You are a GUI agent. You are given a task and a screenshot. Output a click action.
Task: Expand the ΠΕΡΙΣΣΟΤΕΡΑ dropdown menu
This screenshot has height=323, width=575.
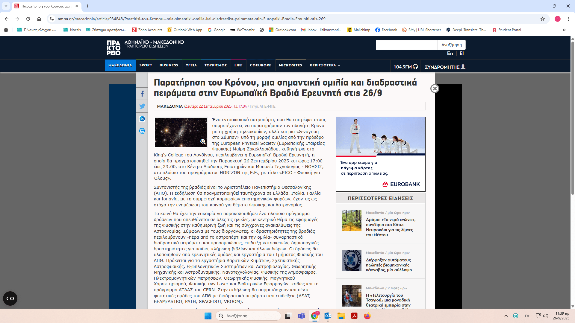click(x=325, y=65)
